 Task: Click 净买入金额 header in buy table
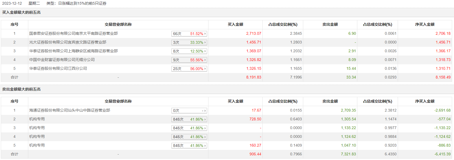click(x=425, y=24)
